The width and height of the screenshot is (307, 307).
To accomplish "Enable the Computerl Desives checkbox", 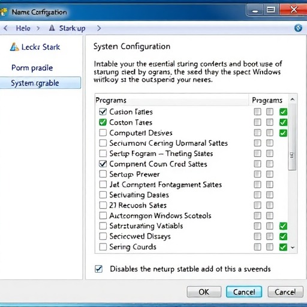I will click(x=103, y=133).
